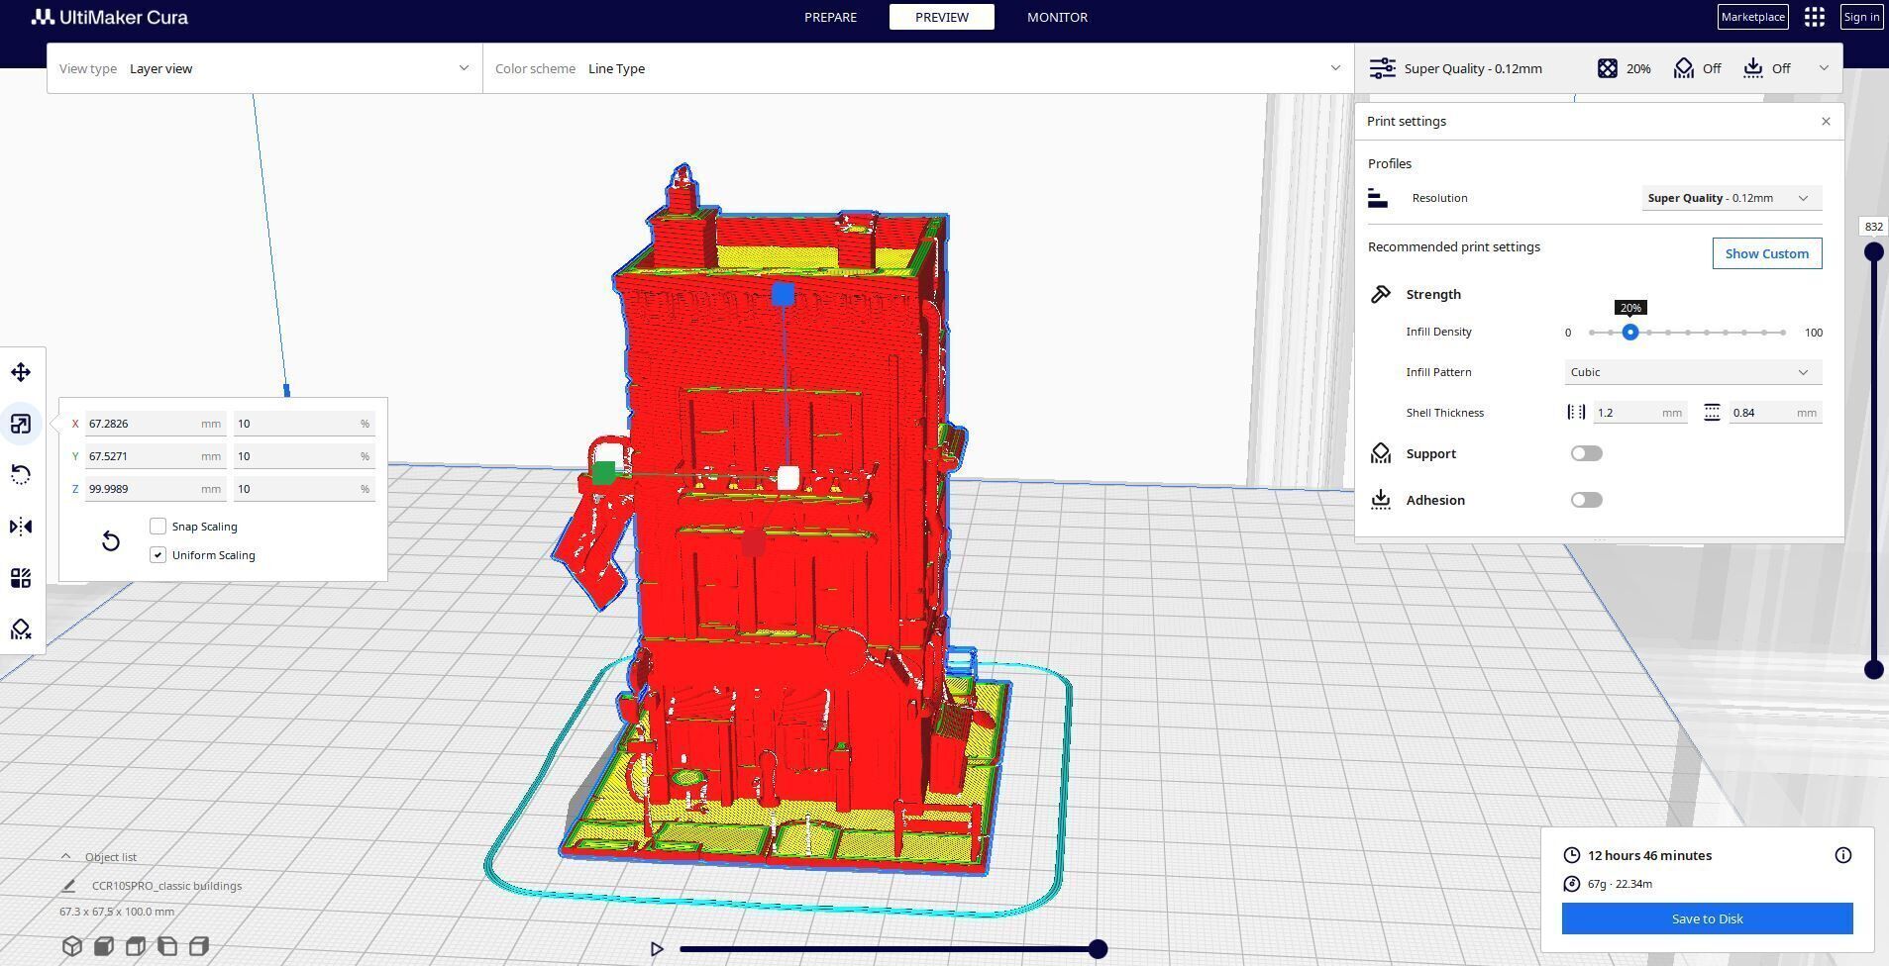This screenshot has width=1889, height=966.
Task: Select CCR10SPRO_classic buildings in object list
Action: click(166, 886)
